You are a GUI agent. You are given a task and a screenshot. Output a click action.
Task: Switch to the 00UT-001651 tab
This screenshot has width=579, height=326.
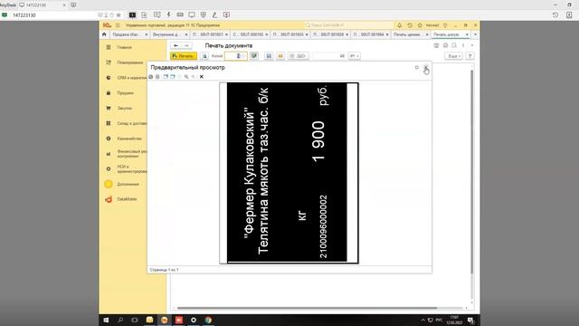tap(209, 34)
